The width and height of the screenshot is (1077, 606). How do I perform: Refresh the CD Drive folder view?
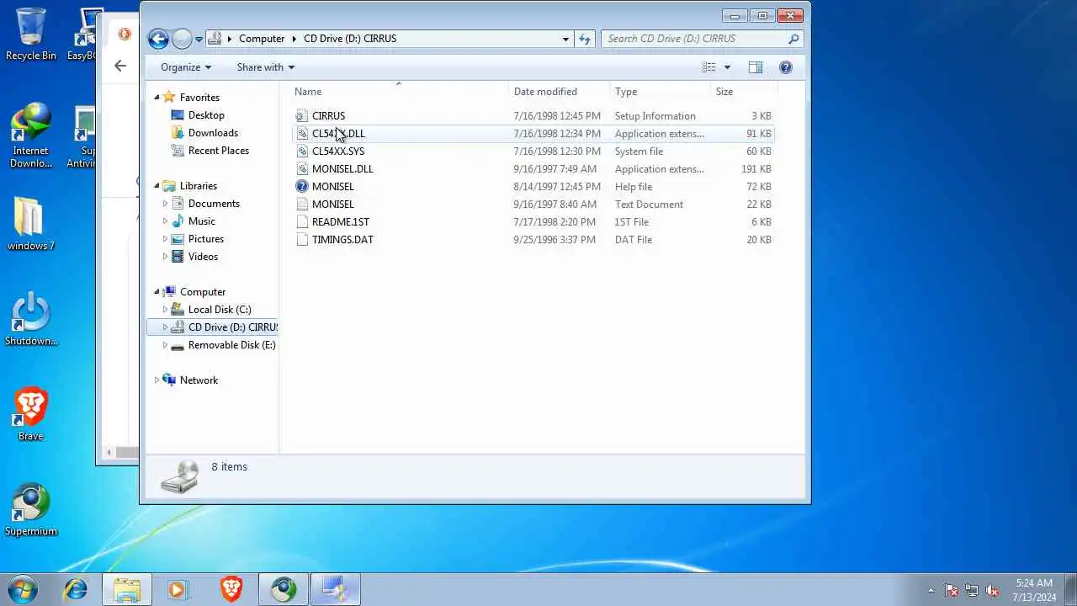point(586,39)
